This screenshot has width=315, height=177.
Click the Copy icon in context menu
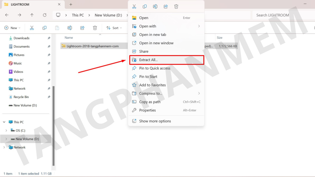coord(145,6)
